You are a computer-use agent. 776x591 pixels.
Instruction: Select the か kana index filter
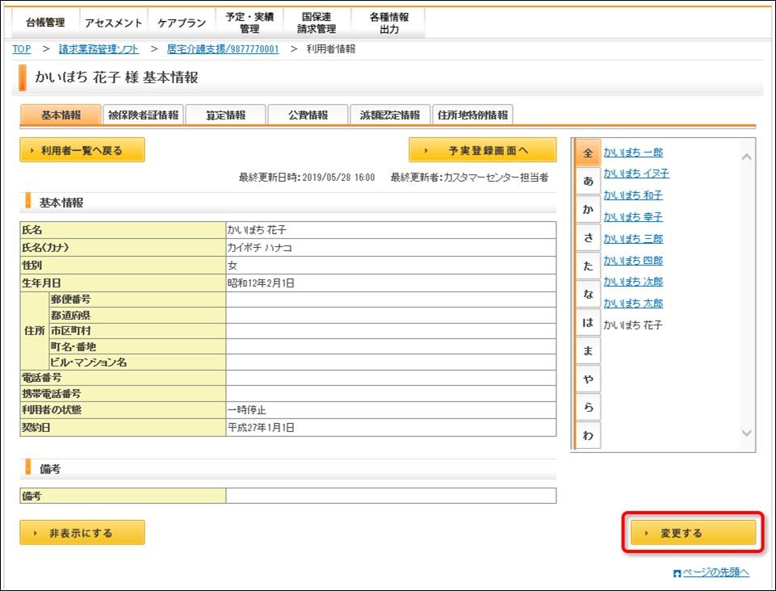[588, 209]
